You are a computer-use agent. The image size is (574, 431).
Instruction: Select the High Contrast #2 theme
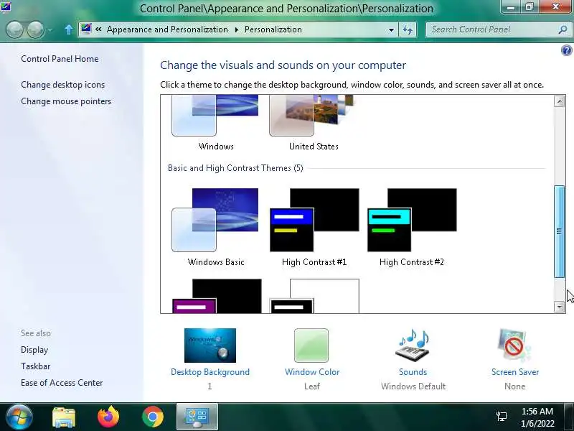[412, 227]
